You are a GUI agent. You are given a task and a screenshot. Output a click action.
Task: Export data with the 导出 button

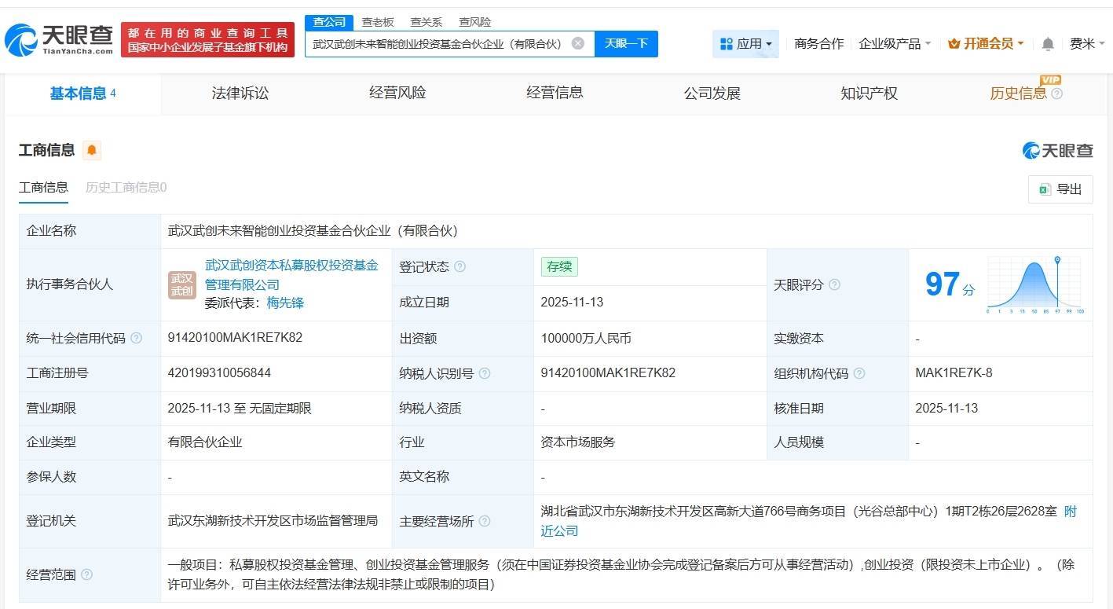pyautogui.click(x=1060, y=189)
